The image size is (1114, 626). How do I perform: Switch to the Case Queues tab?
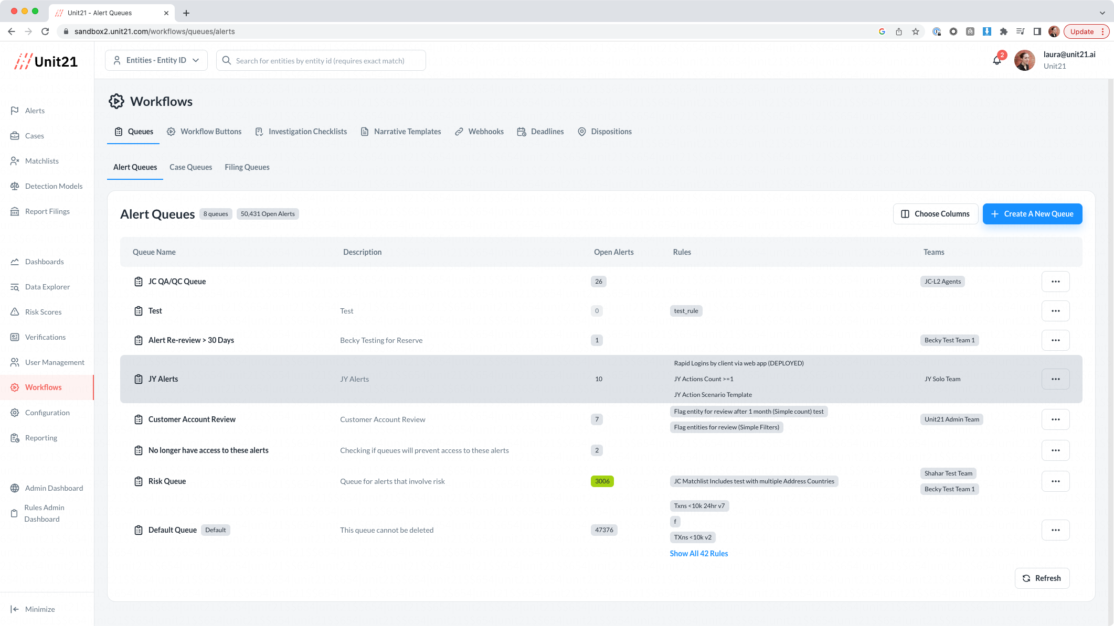[x=190, y=167]
